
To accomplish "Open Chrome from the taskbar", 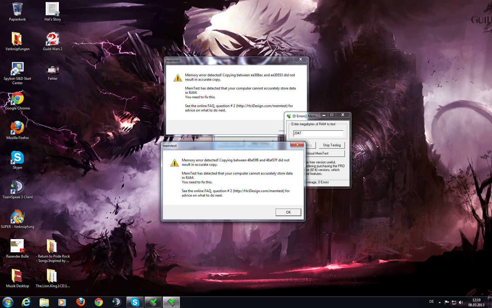I will pyautogui.click(x=99, y=302).
